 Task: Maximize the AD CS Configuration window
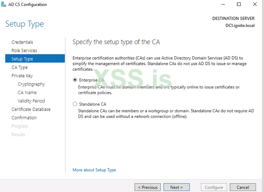tap(239, 5)
